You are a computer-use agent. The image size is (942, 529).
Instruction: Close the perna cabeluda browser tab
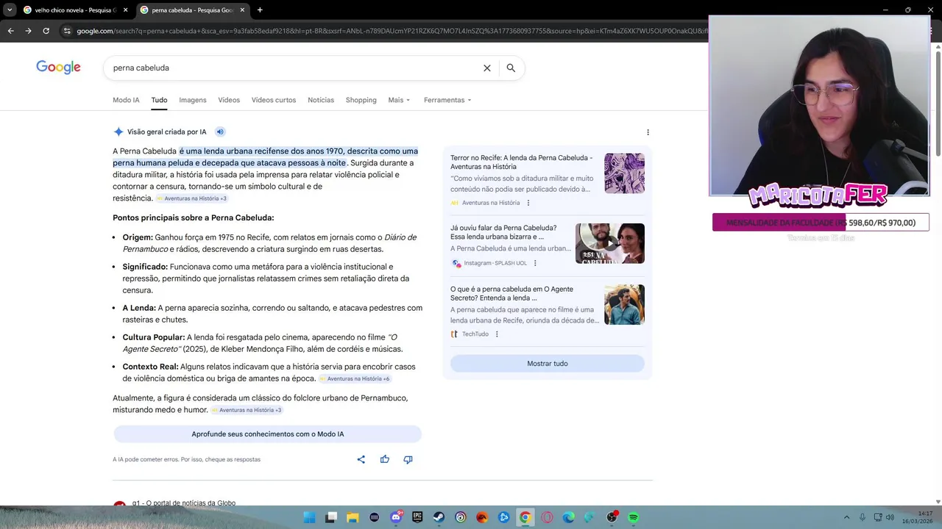[242, 10]
